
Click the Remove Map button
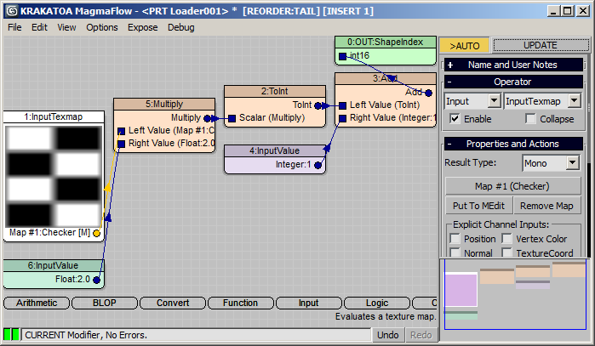(x=546, y=206)
